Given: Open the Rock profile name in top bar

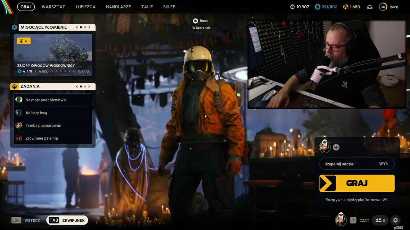Looking at the screenshot, I should 394,7.
